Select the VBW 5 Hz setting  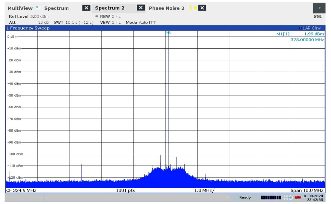tap(110, 22)
